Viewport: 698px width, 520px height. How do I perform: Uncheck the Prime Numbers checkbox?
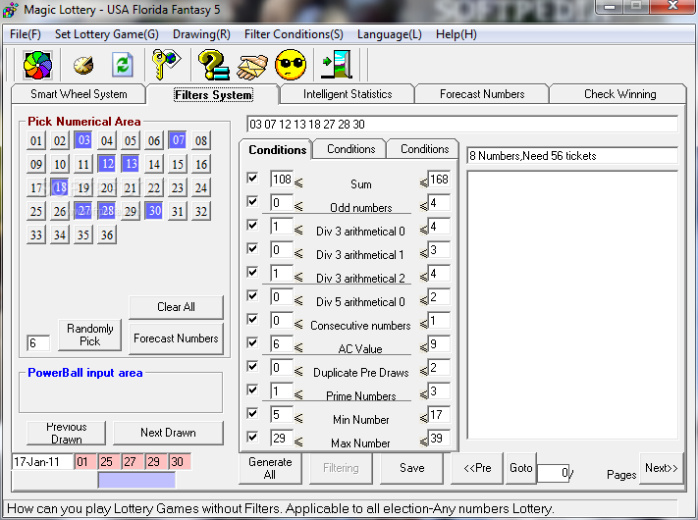(x=252, y=390)
